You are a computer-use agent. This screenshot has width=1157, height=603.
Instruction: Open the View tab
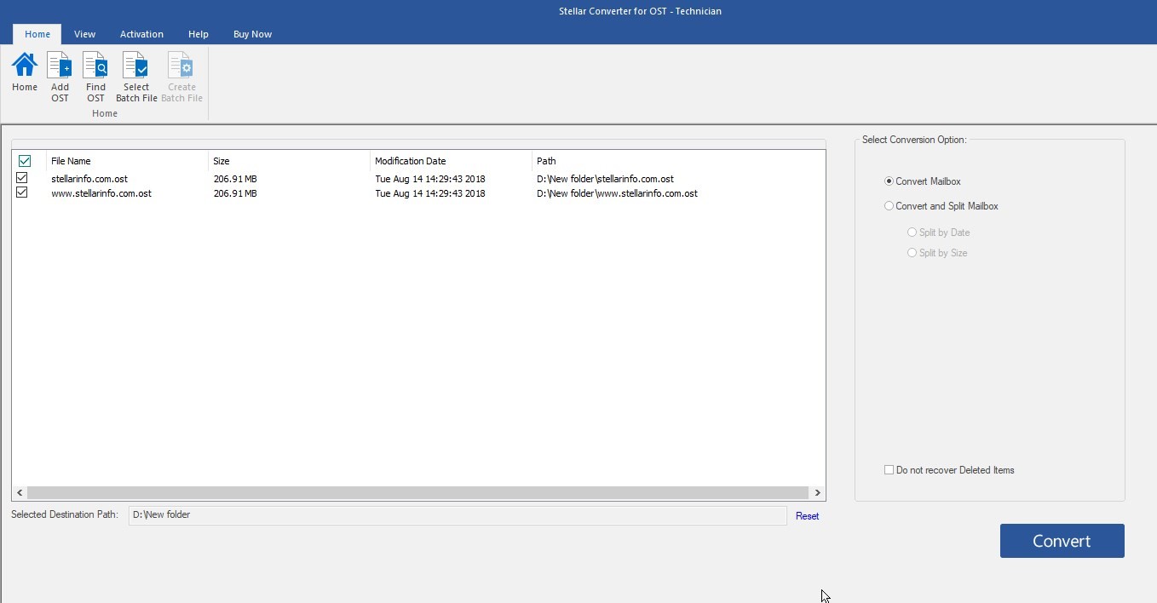coord(84,34)
